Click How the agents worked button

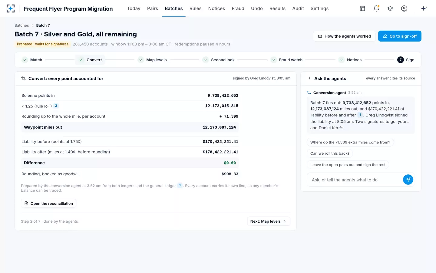(344, 36)
